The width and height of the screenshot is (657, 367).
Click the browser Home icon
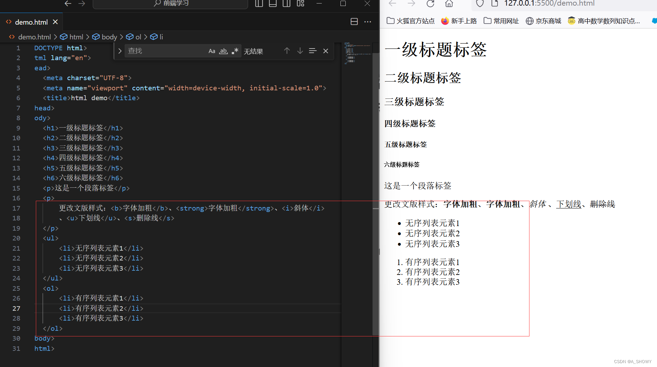tap(449, 4)
